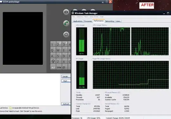Image resolution: width=171 pixels, height=119 pixels.
Task: Tap the home button on emulator
Action: pos(66,34)
